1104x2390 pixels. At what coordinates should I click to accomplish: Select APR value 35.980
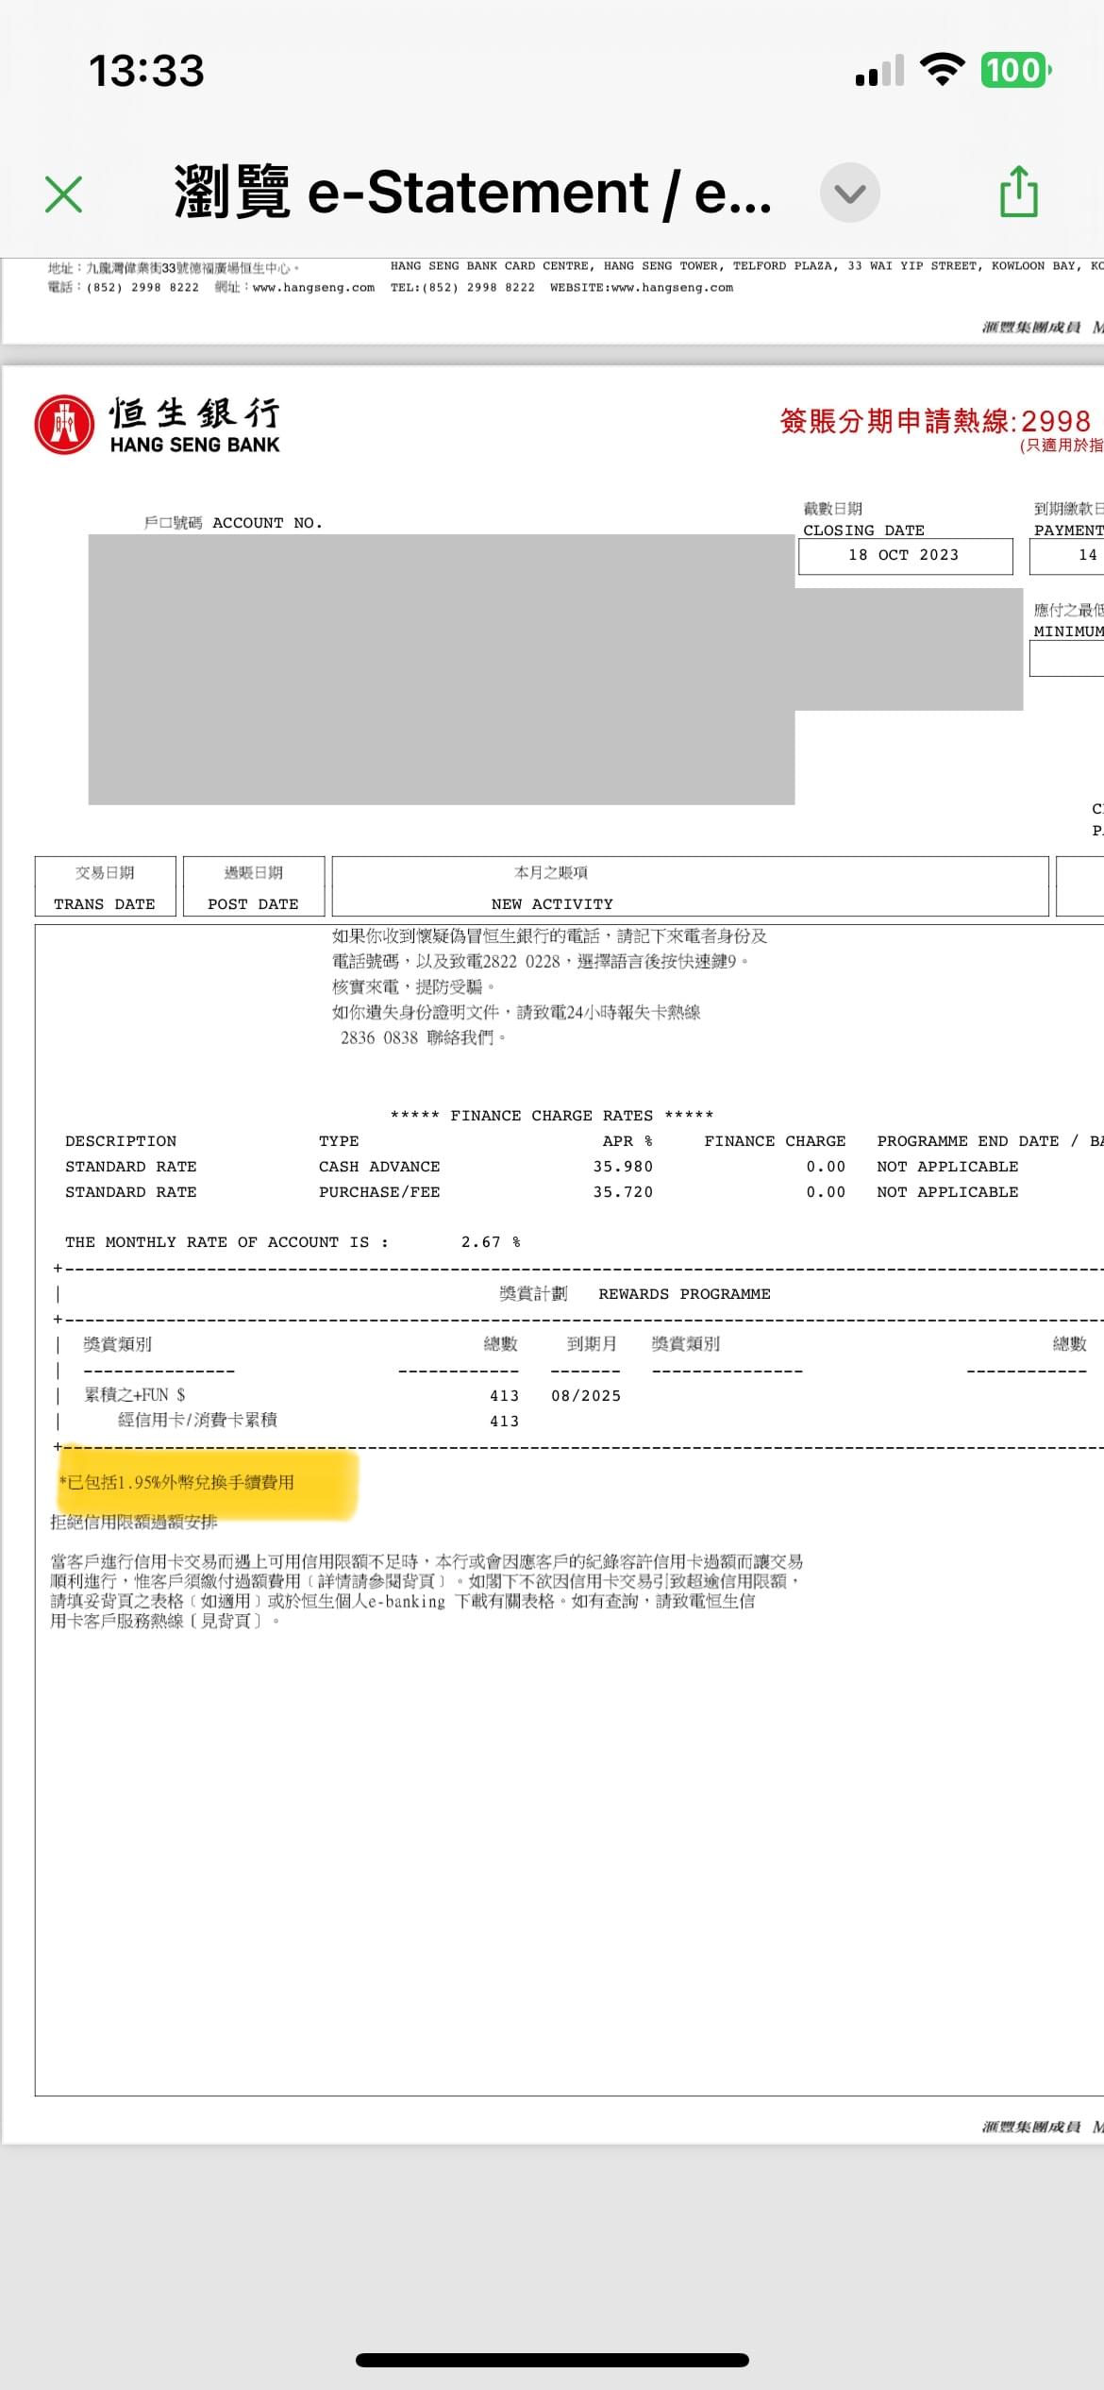coord(623,1167)
